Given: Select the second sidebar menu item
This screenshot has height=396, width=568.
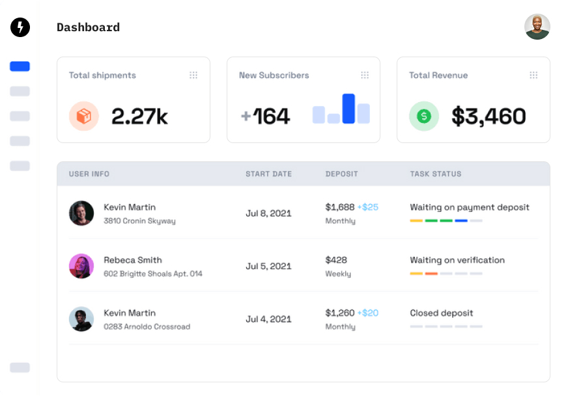Looking at the screenshot, I should [x=20, y=91].
